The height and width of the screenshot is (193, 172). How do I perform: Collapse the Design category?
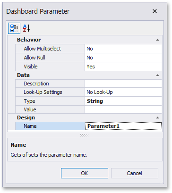[157, 117]
